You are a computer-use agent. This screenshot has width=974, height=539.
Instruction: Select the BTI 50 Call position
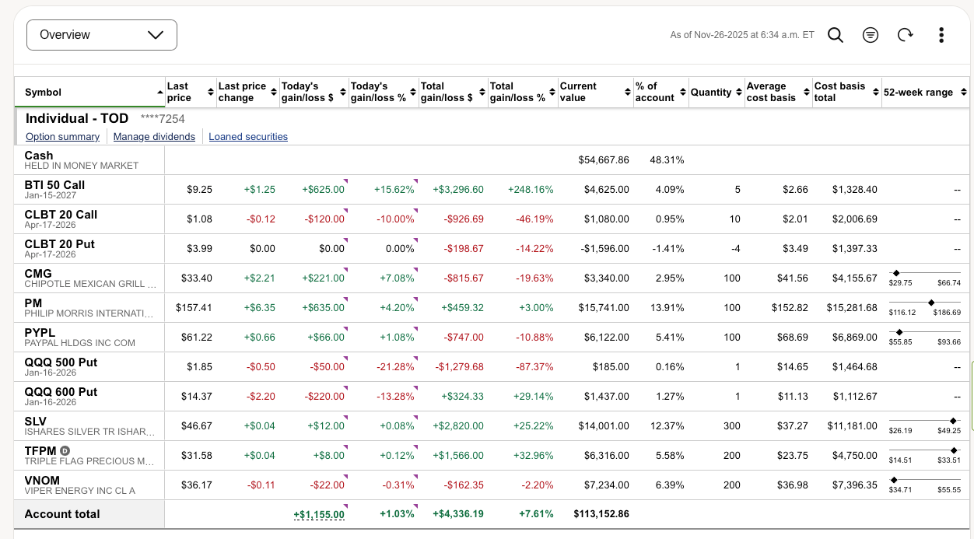pos(54,185)
